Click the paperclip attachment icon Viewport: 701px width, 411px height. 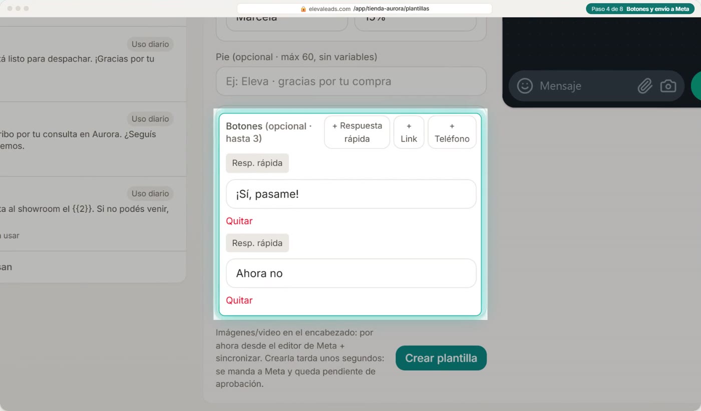[645, 86]
